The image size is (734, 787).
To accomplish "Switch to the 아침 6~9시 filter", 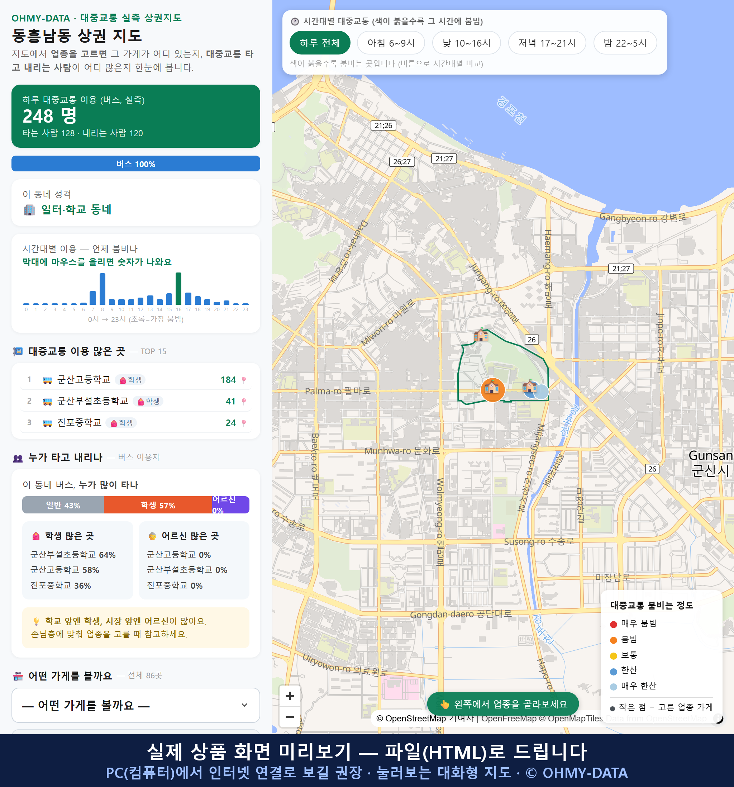I will 391,43.
